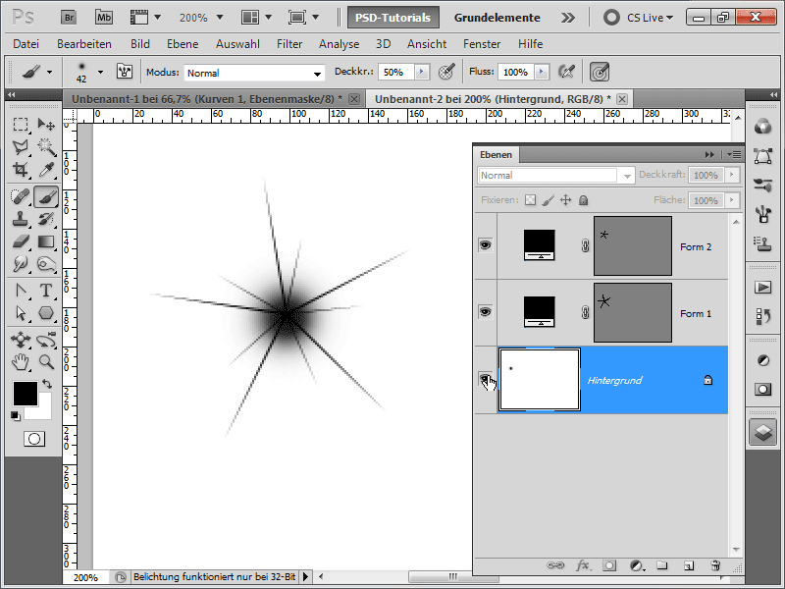Toggle tablet pressure for opacity

click(x=446, y=72)
